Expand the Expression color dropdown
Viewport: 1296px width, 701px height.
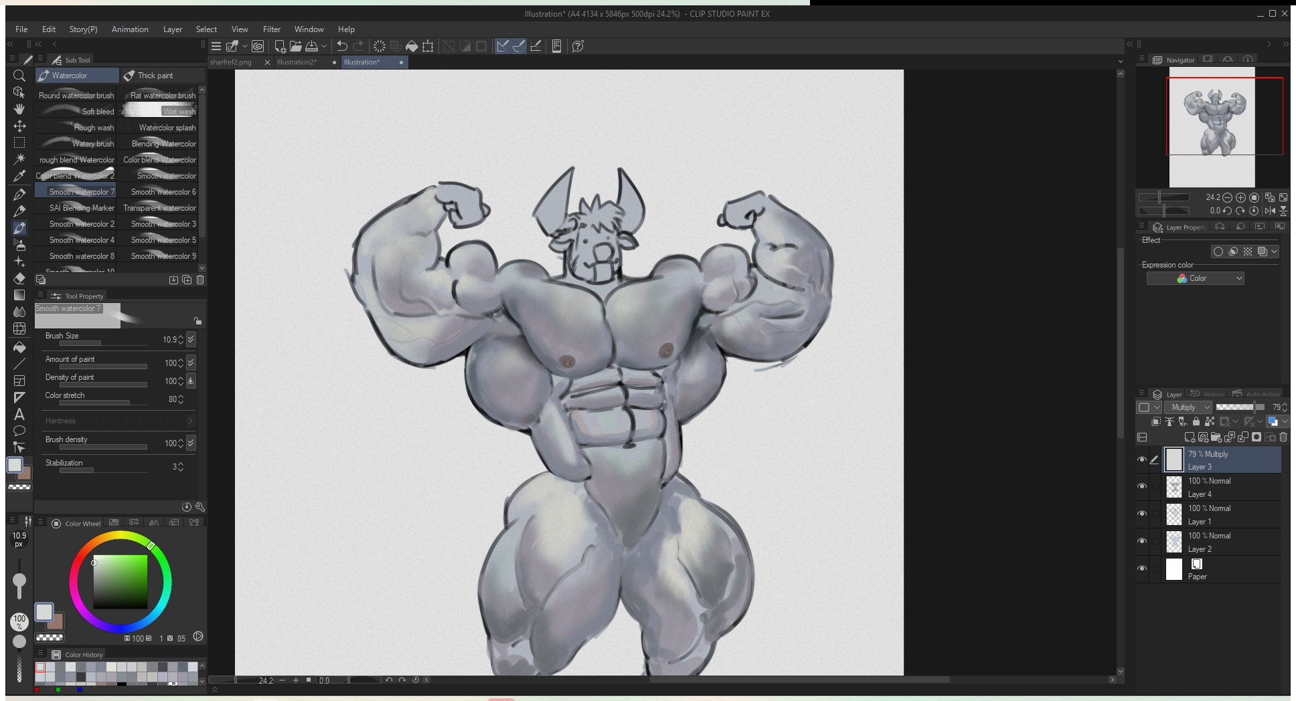coord(1196,278)
